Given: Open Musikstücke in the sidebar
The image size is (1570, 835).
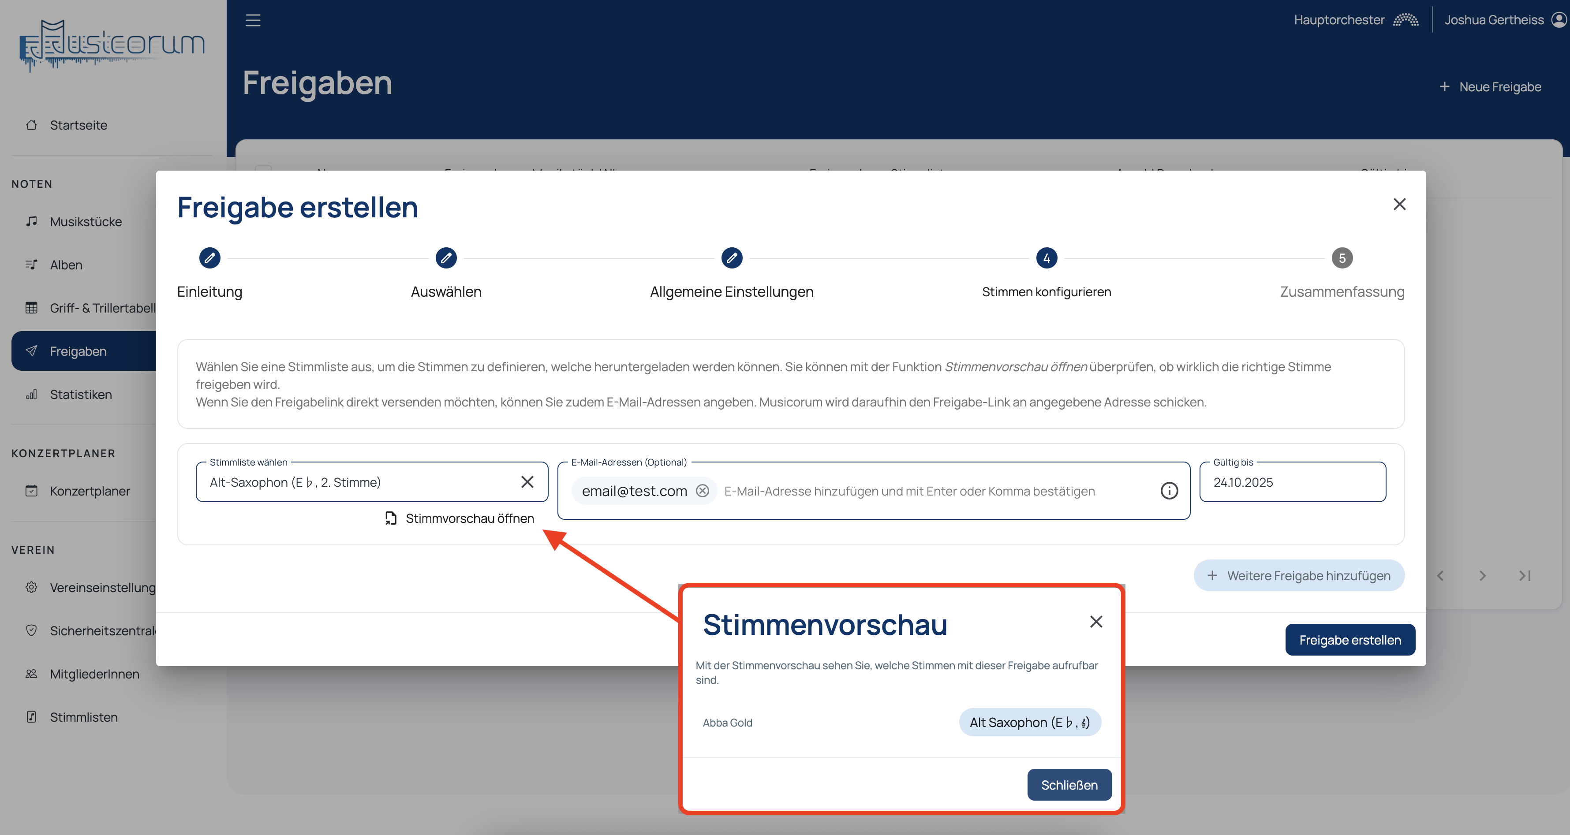Looking at the screenshot, I should click(86, 222).
